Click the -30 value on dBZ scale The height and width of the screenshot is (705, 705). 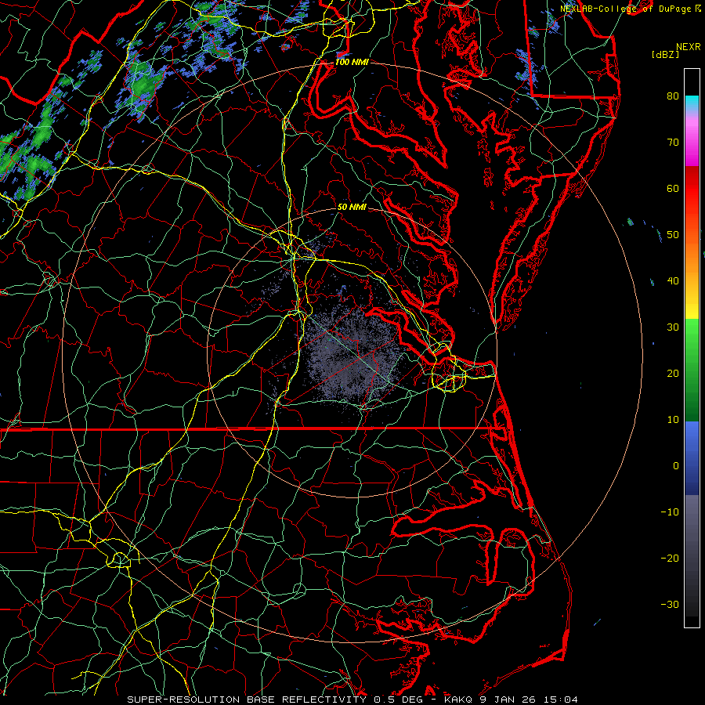pos(670,605)
